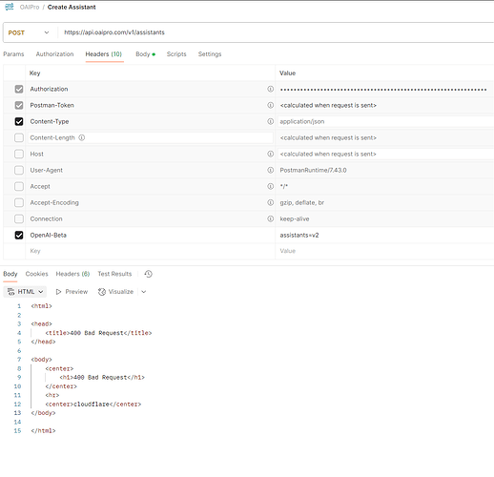This screenshot has height=477, width=494.
Task: Switch to the Params tab
Action: (13, 54)
